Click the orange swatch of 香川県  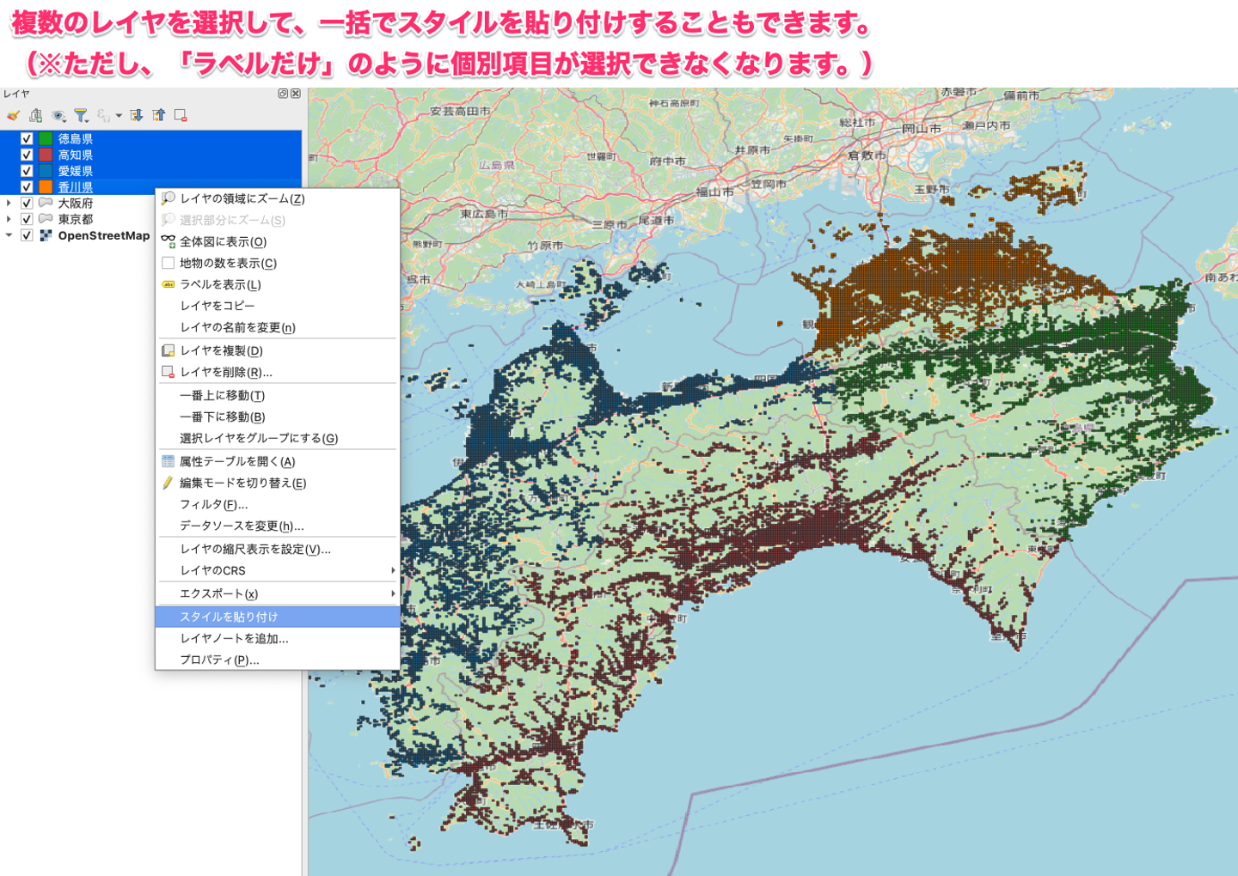(x=46, y=187)
